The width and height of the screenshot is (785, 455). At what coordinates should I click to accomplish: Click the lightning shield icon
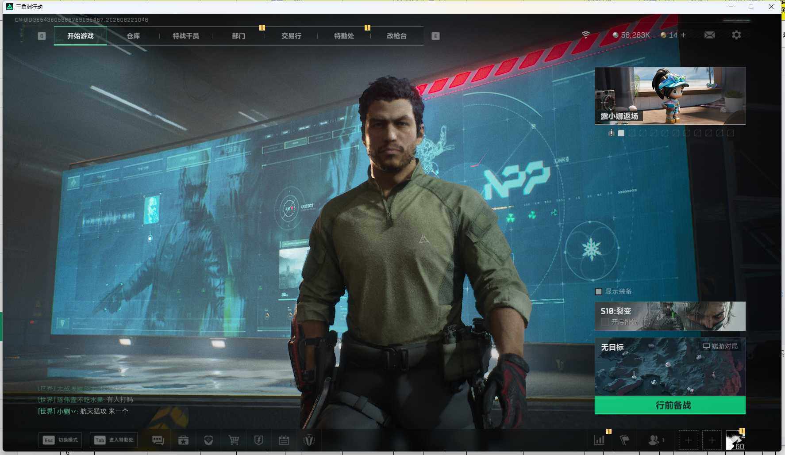click(259, 440)
